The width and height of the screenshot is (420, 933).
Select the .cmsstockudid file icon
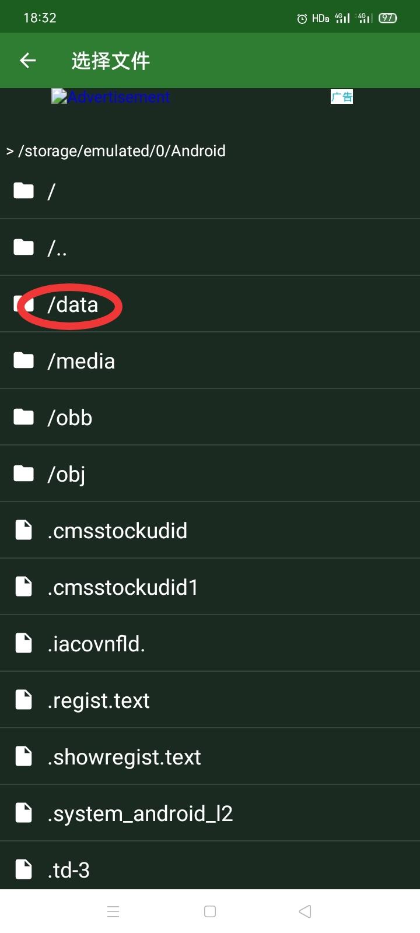pyautogui.click(x=23, y=530)
